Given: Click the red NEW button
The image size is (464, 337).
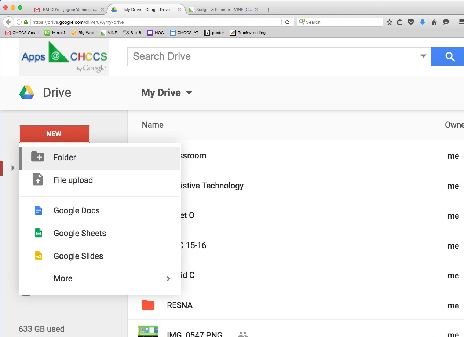Looking at the screenshot, I should click(x=54, y=134).
